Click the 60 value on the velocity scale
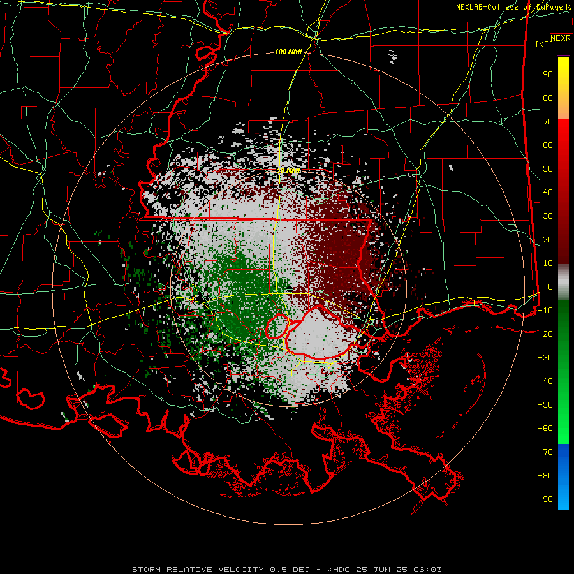 [x=548, y=145]
